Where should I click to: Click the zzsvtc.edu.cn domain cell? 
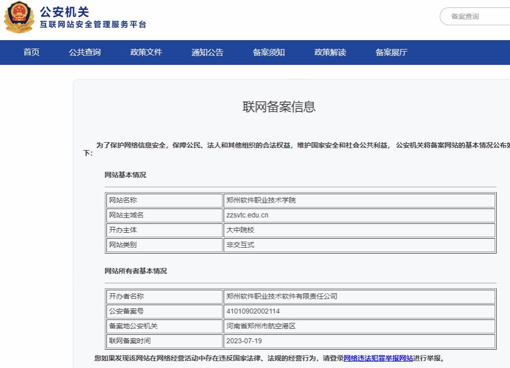(x=248, y=215)
